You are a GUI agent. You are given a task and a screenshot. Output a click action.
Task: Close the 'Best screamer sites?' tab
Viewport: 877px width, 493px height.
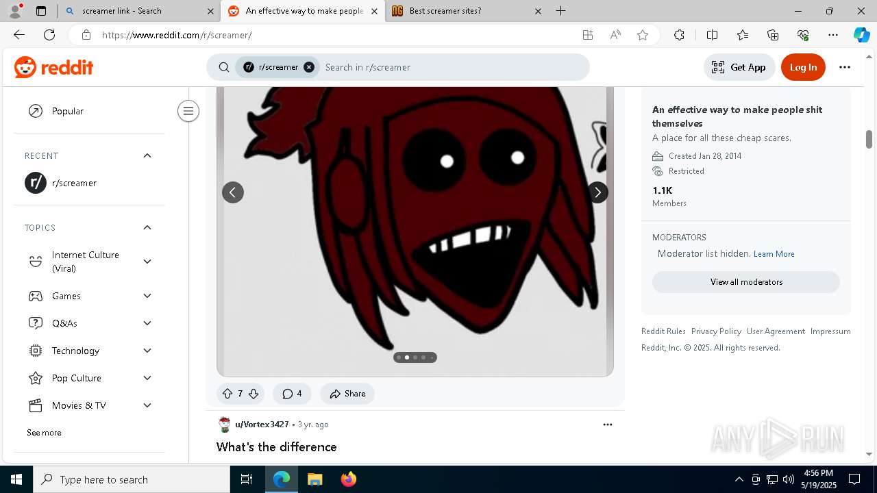(x=538, y=11)
